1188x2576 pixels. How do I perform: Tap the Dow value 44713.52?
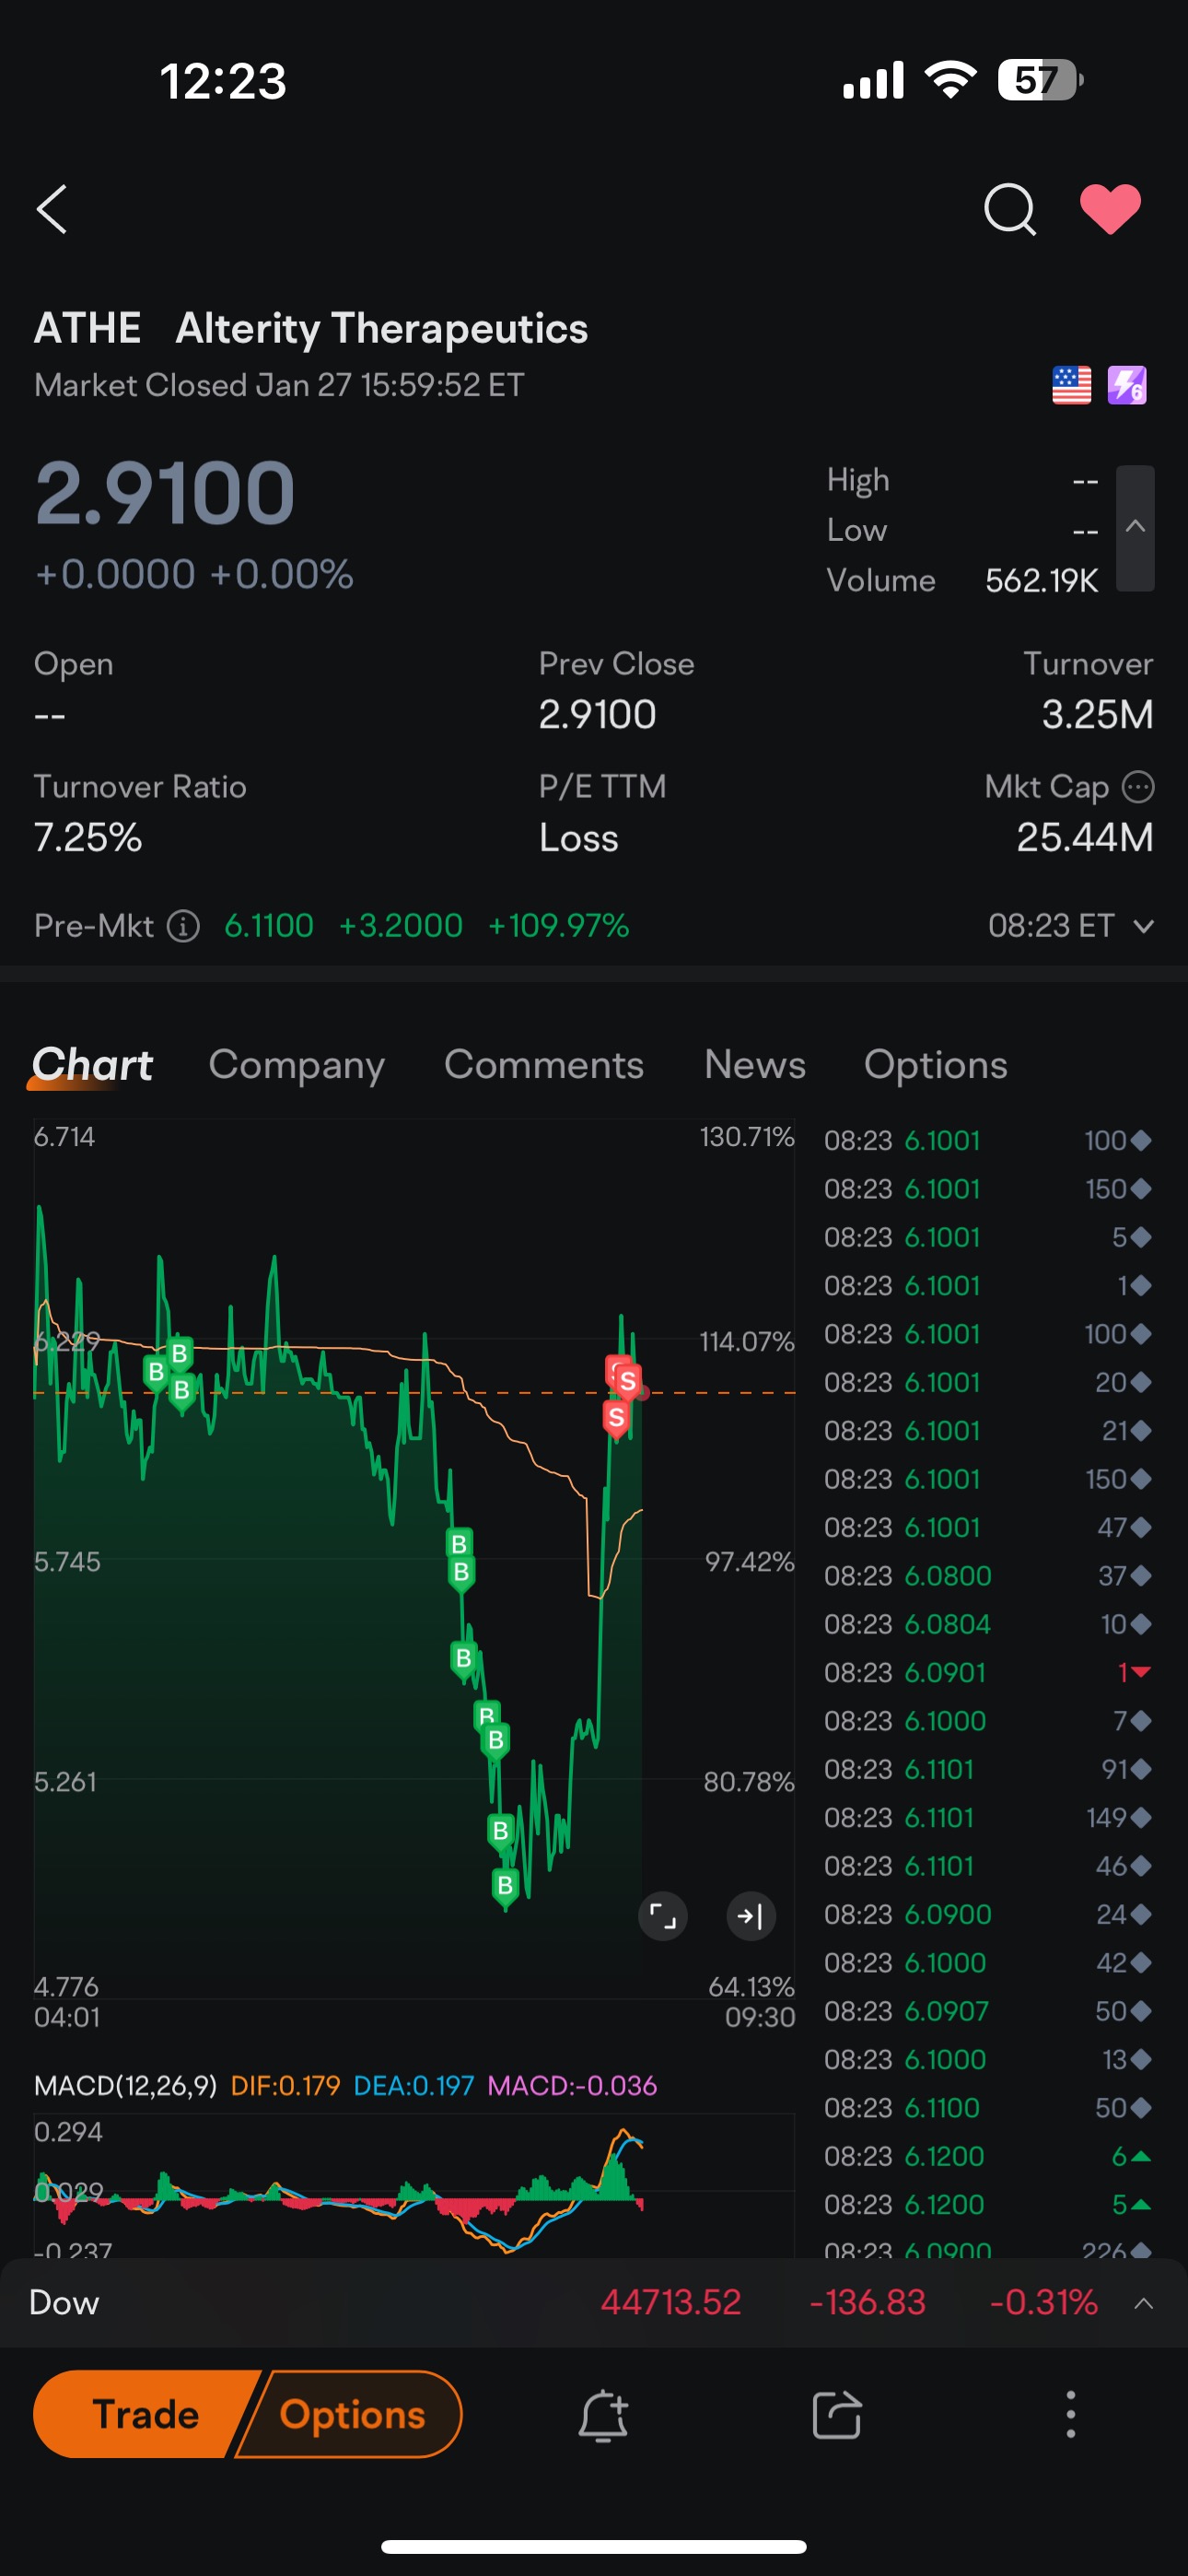670,2302
